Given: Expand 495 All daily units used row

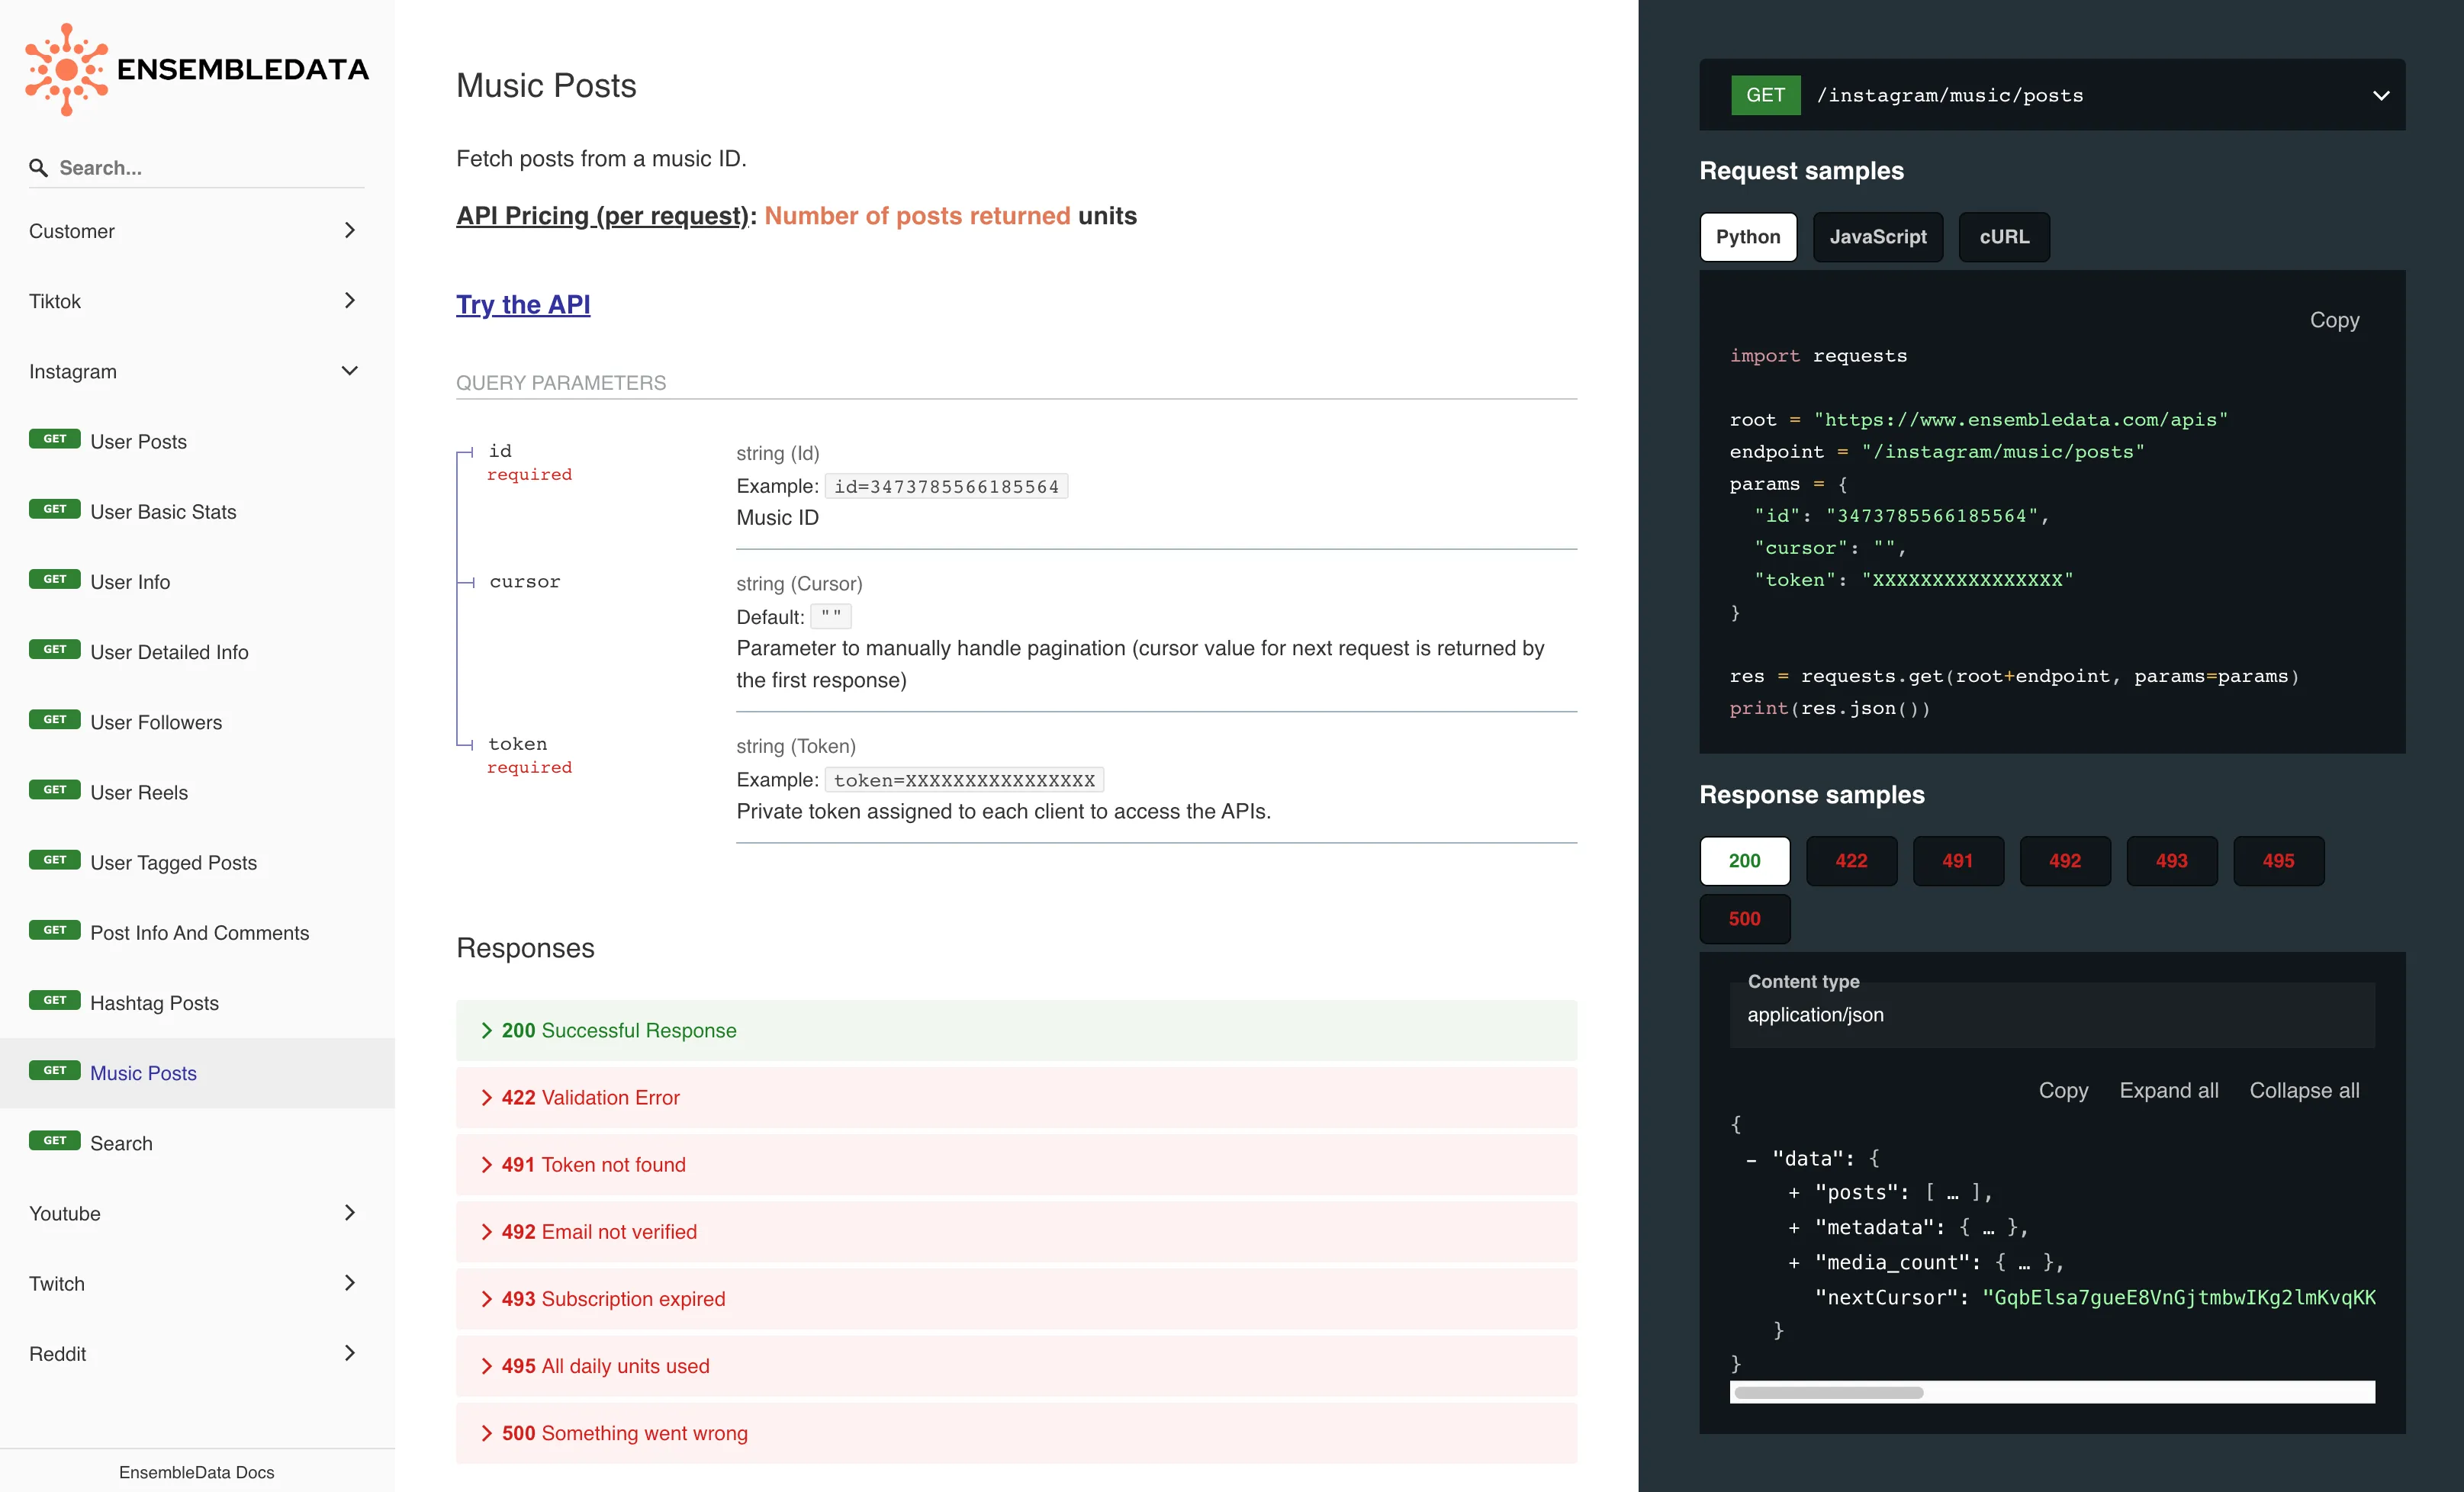Looking at the screenshot, I should click(1016, 1366).
